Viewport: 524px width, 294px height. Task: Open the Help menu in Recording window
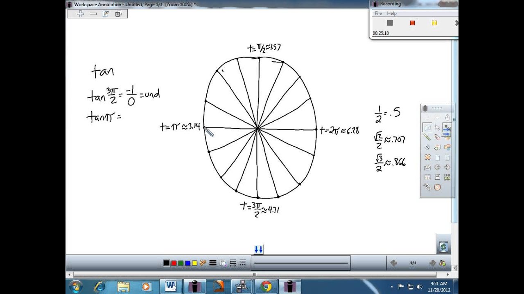point(392,13)
